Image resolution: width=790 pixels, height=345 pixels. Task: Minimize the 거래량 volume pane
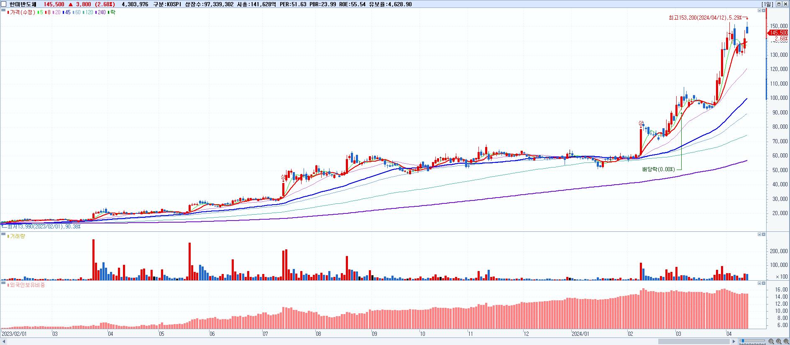[x=759, y=235]
